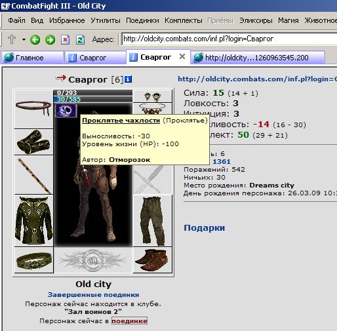This screenshot has width=337, height=331.
Task: Open dropdown arrow next to cross icon
Action: (x=24, y=40)
